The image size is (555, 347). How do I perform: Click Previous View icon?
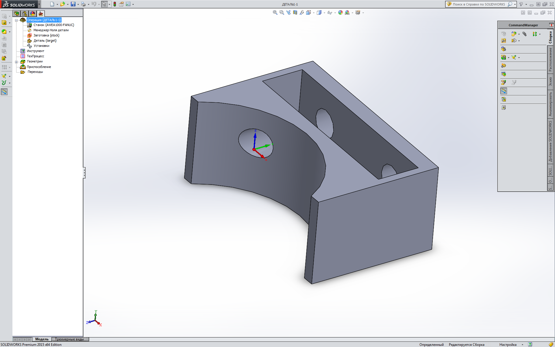tap(288, 12)
